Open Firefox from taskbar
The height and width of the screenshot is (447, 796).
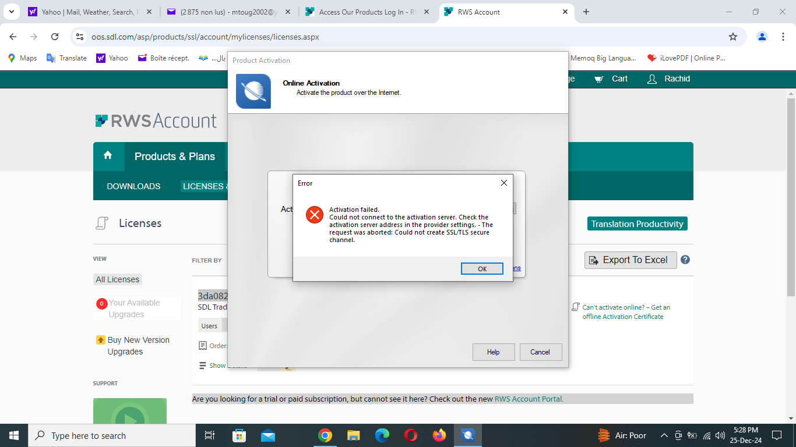pyautogui.click(x=439, y=435)
